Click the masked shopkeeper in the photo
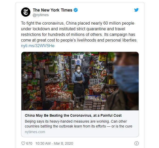Viewport: 159px width, 148px height. pyautogui.click(x=78, y=86)
